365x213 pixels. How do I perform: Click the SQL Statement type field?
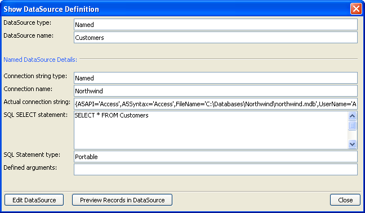216,157
